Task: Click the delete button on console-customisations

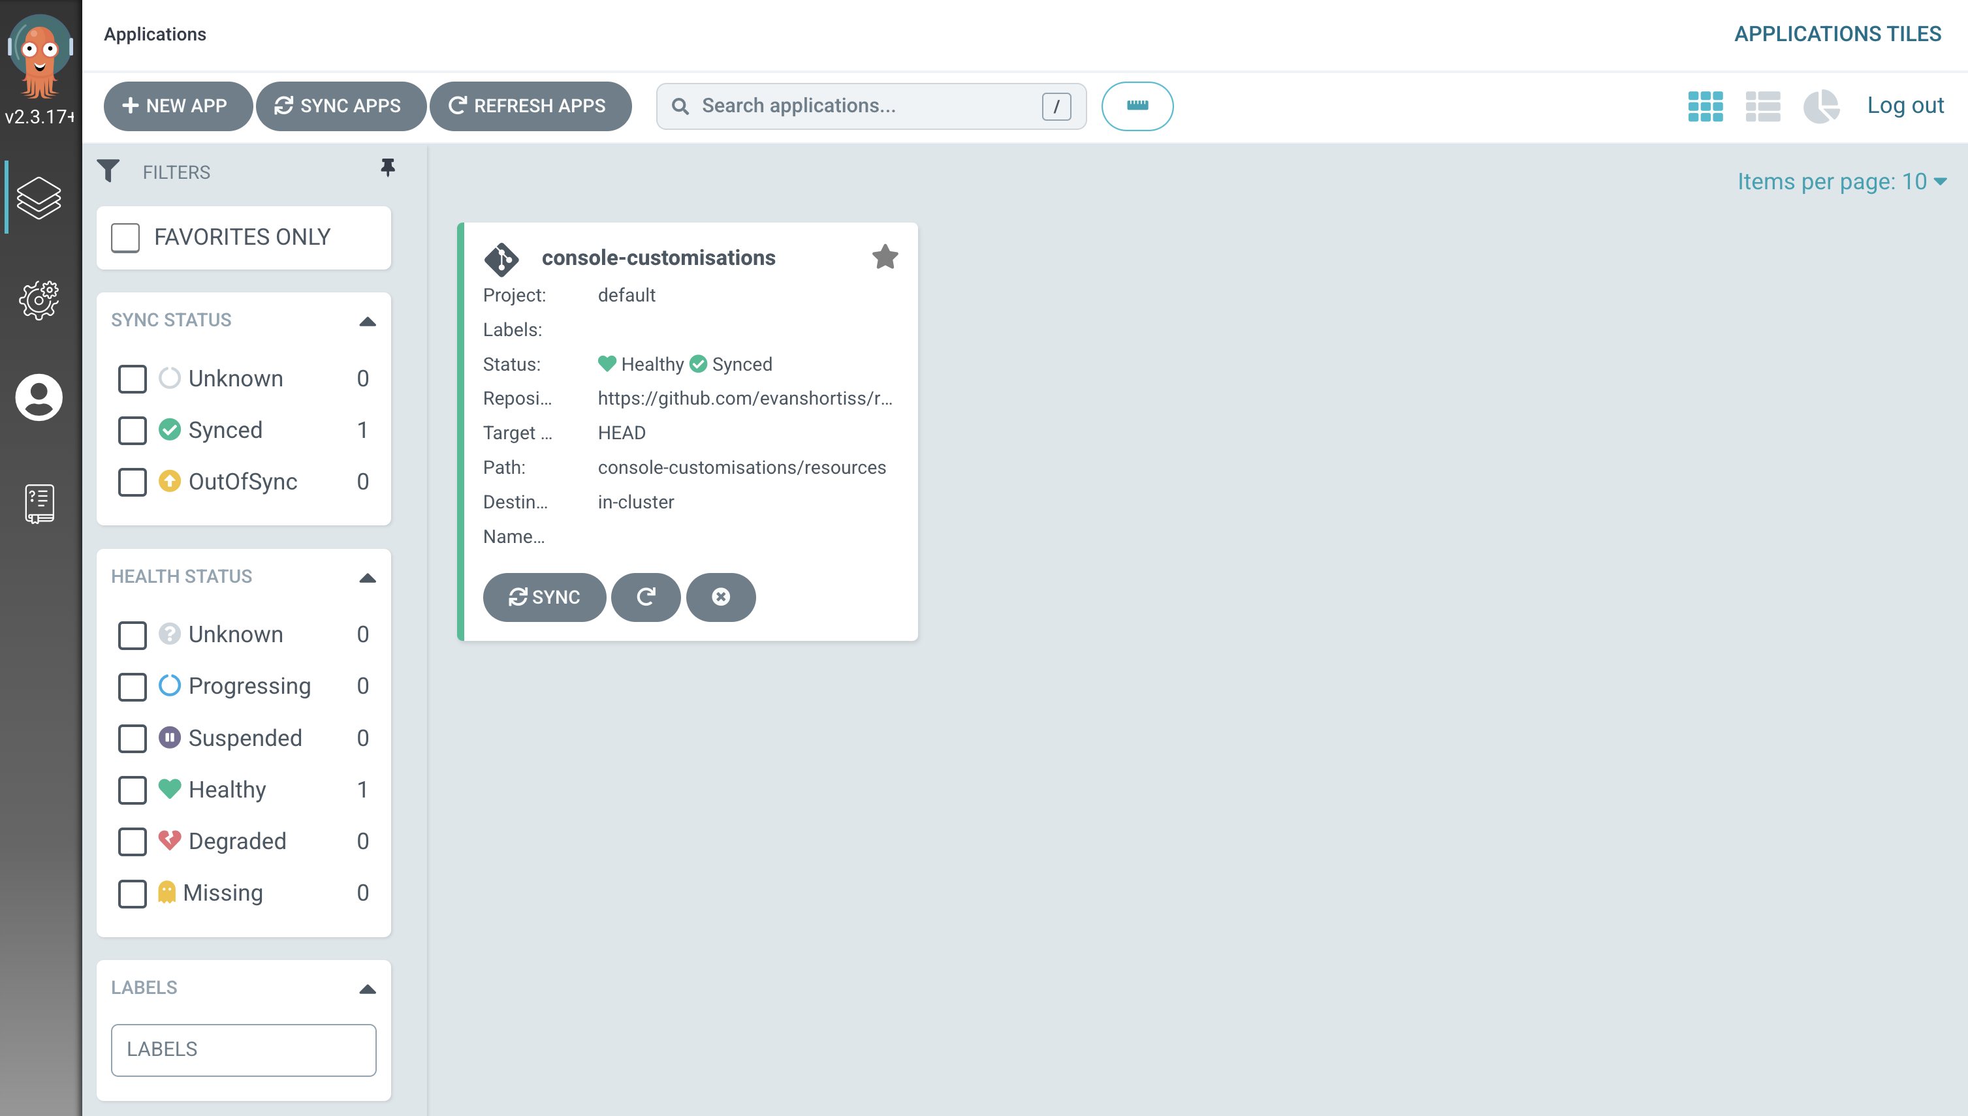Action: click(720, 596)
